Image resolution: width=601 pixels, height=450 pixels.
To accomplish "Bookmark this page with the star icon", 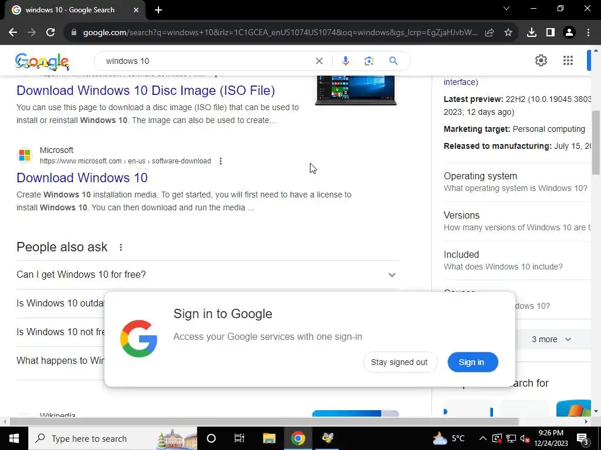I will pos(508,33).
